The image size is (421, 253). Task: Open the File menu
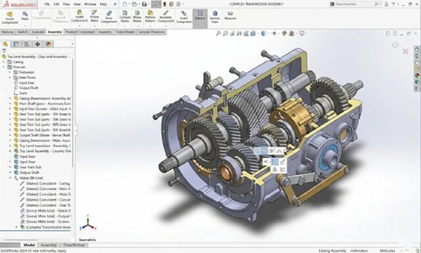click(x=47, y=4)
